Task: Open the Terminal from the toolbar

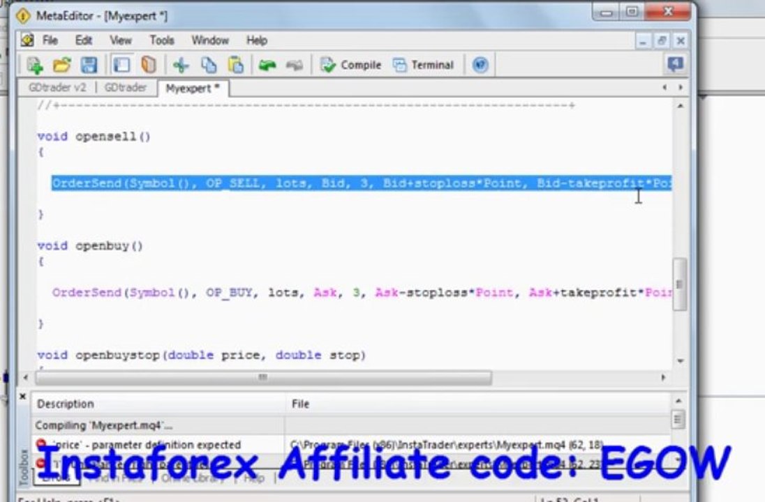Action: (423, 65)
